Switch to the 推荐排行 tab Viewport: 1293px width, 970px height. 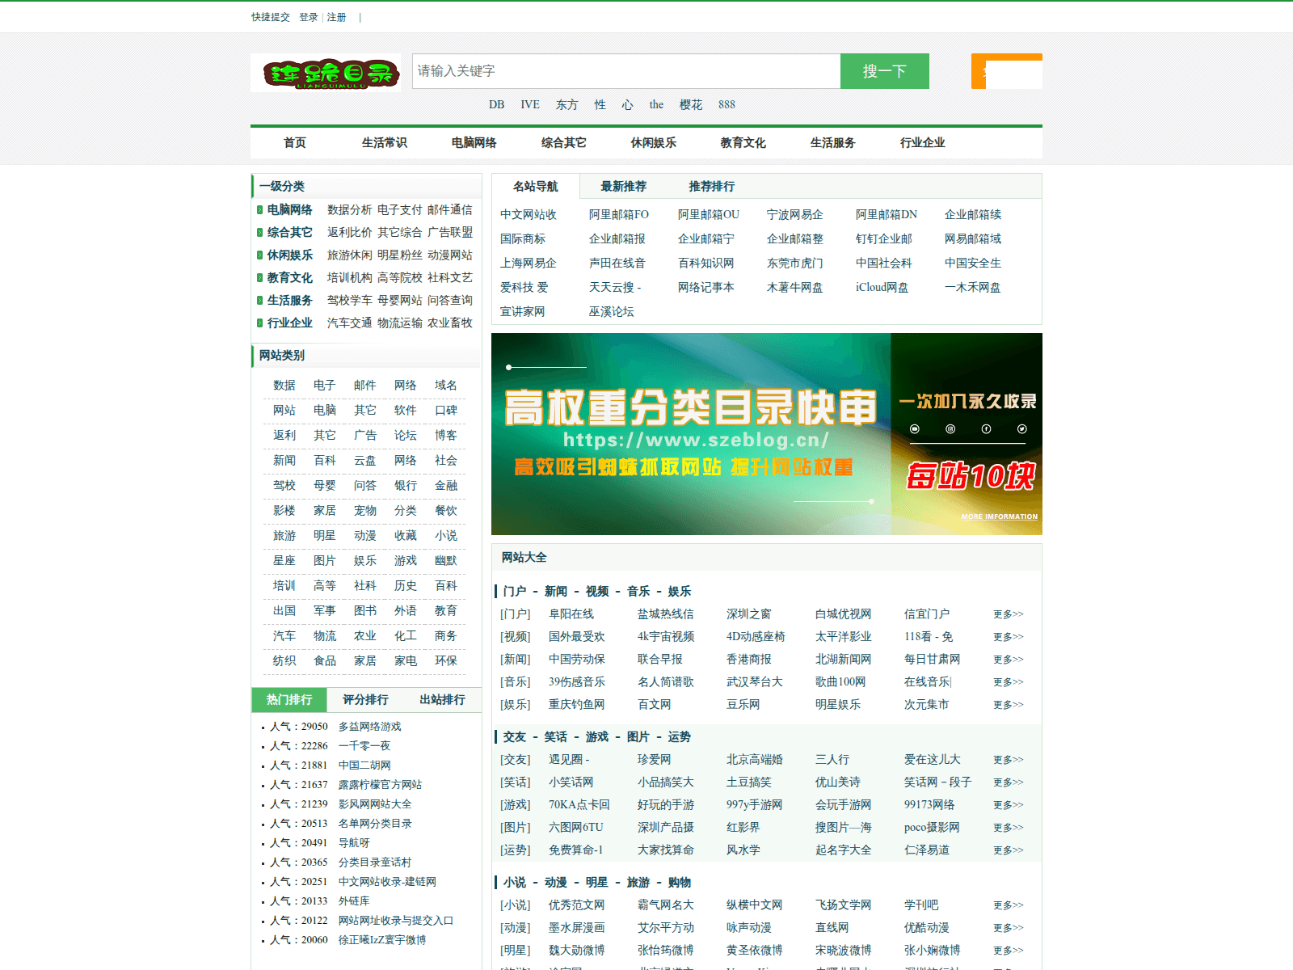(x=711, y=187)
